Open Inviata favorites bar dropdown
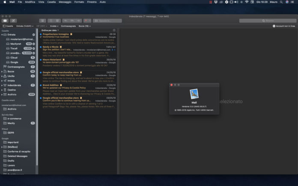Screen dimensions: 298x186 (54, 26)
